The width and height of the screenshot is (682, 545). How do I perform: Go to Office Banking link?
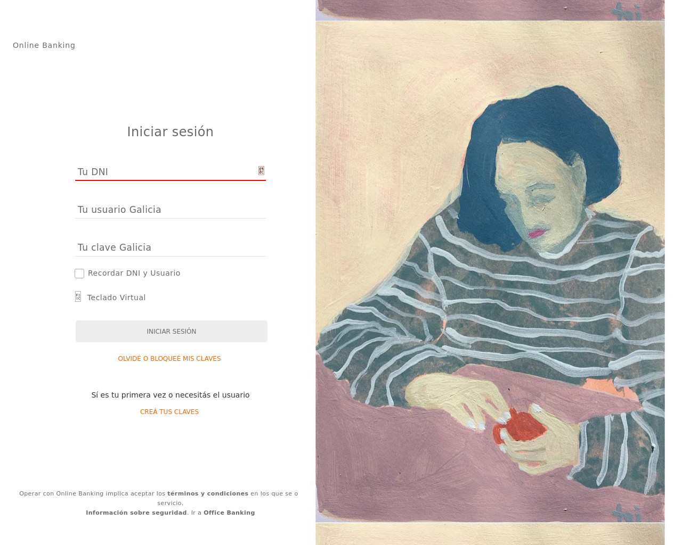point(229,513)
